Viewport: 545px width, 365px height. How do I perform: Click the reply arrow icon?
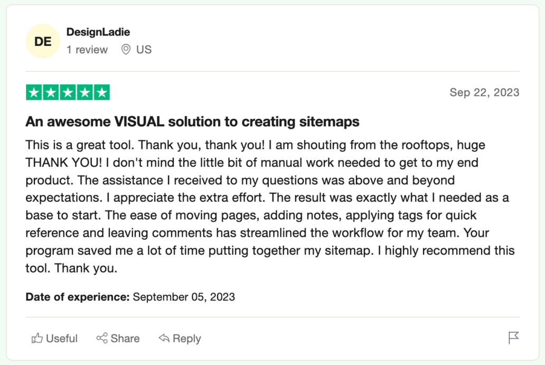tap(164, 338)
